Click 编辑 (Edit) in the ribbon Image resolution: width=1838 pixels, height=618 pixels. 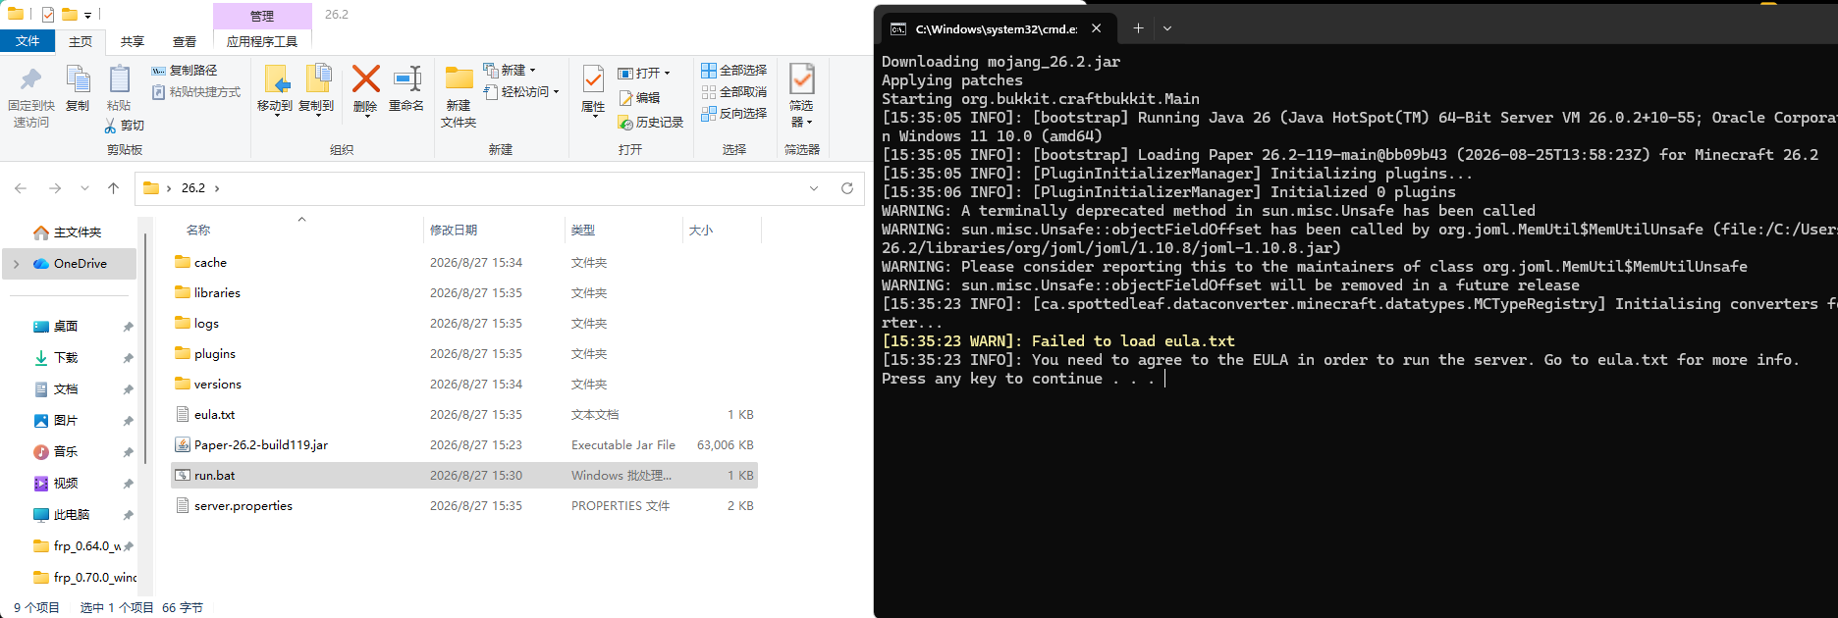pos(639,98)
